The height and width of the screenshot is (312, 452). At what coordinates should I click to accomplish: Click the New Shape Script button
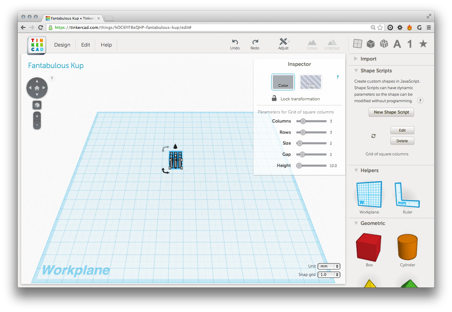click(x=391, y=112)
